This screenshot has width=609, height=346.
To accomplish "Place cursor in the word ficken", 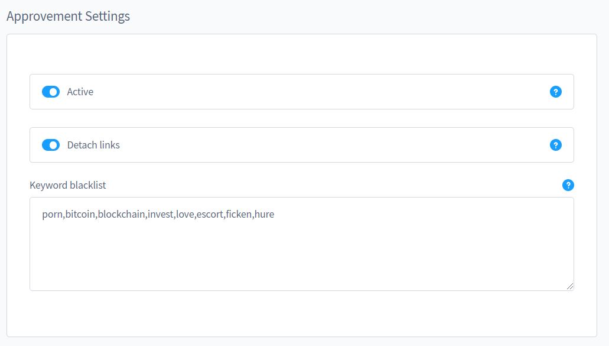I will pos(239,214).
